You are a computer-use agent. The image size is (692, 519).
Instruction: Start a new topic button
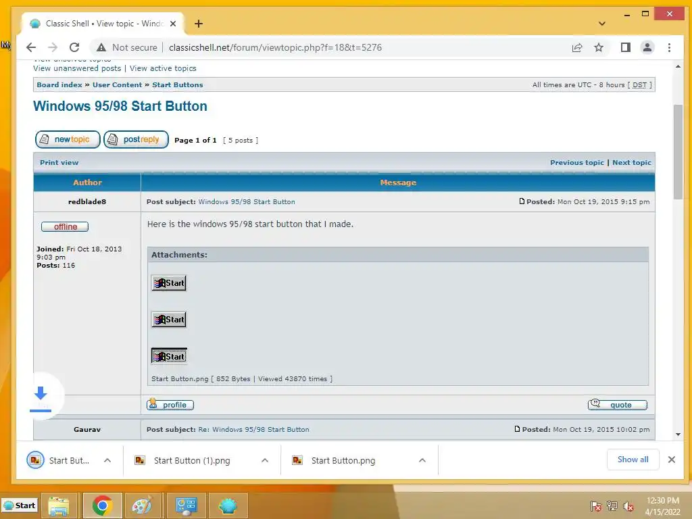click(68, 139)
